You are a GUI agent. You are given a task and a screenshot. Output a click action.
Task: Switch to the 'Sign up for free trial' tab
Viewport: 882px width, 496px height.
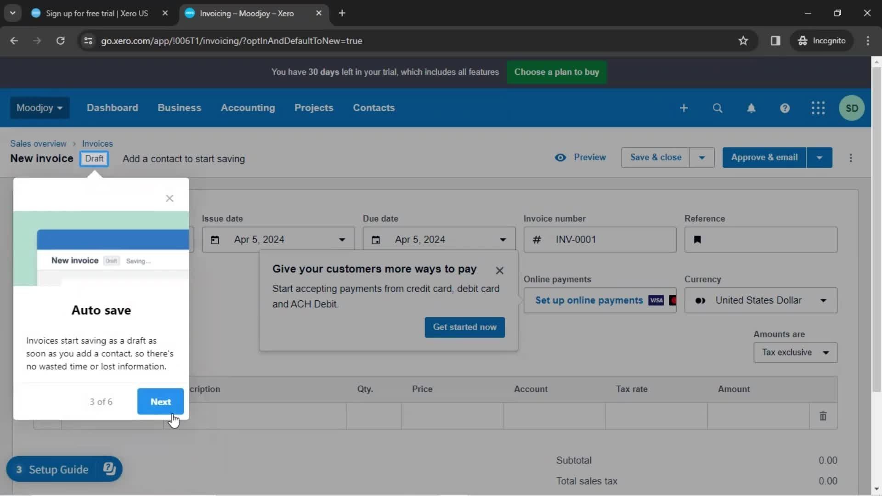point(96,13)
